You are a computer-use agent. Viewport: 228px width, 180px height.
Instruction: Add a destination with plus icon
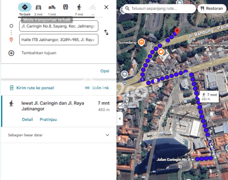(x=11, y=53)
